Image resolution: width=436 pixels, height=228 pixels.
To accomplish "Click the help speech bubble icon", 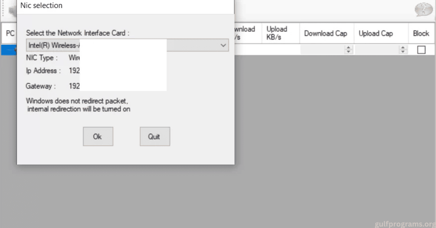I will tap(423, 10).
